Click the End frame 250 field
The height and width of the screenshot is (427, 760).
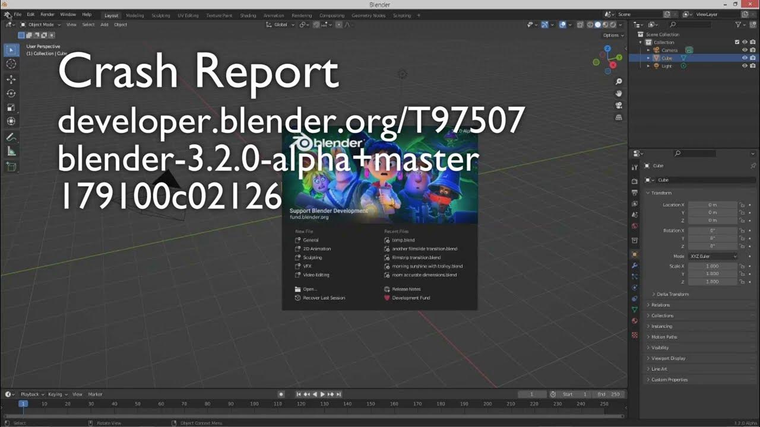coord(609,394)
